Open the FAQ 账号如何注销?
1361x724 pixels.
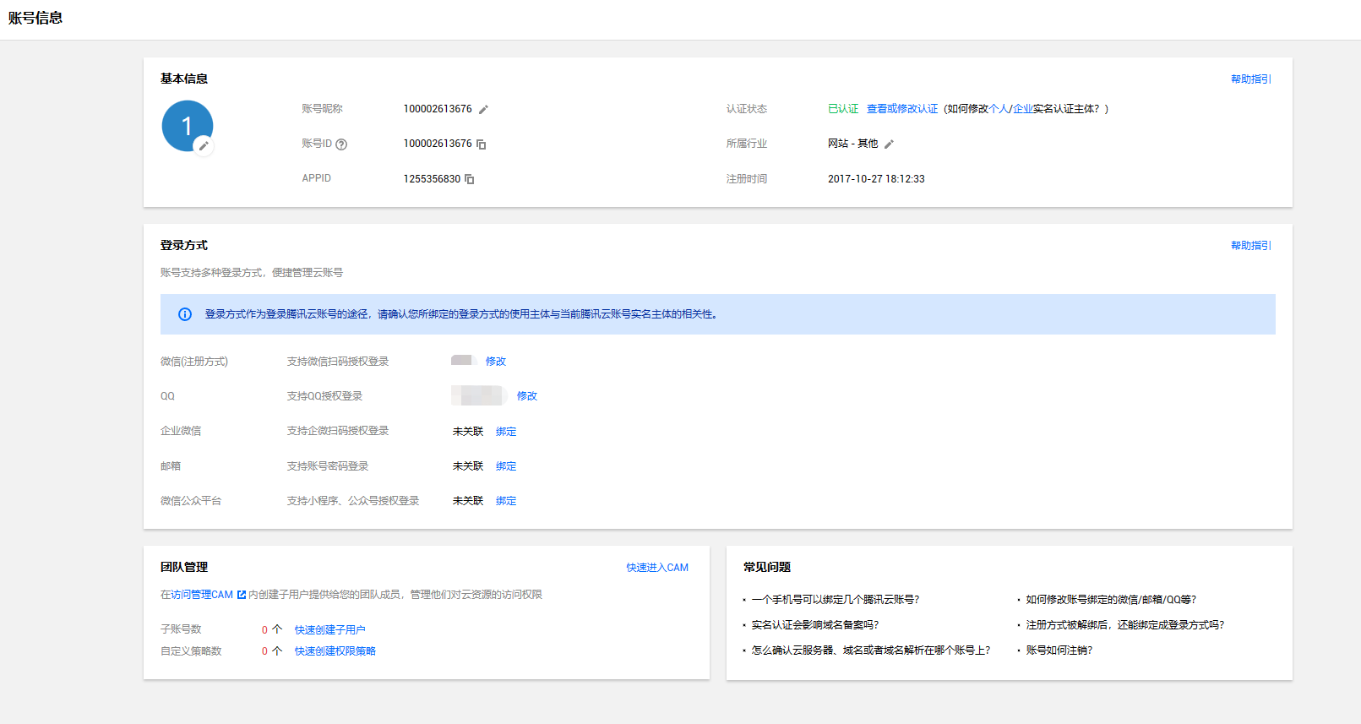1059,651
